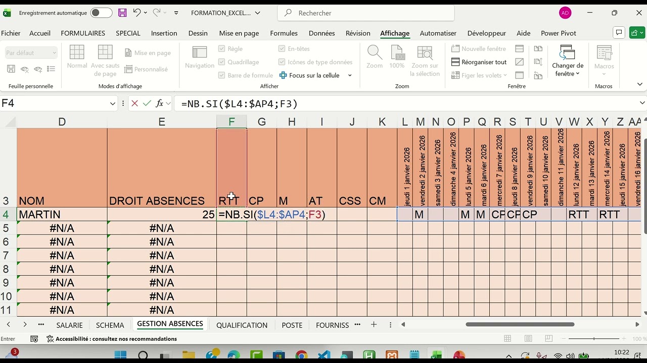Image resolution: width=647 pixels, height=363 pixels.
Task: Open the undo history dropdown arrow
Action: (146, 13)
